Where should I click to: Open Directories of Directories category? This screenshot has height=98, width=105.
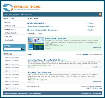pos(39,27)
